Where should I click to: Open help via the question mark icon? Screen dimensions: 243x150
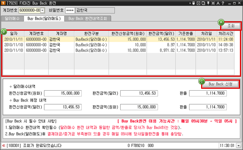[223, 3]
